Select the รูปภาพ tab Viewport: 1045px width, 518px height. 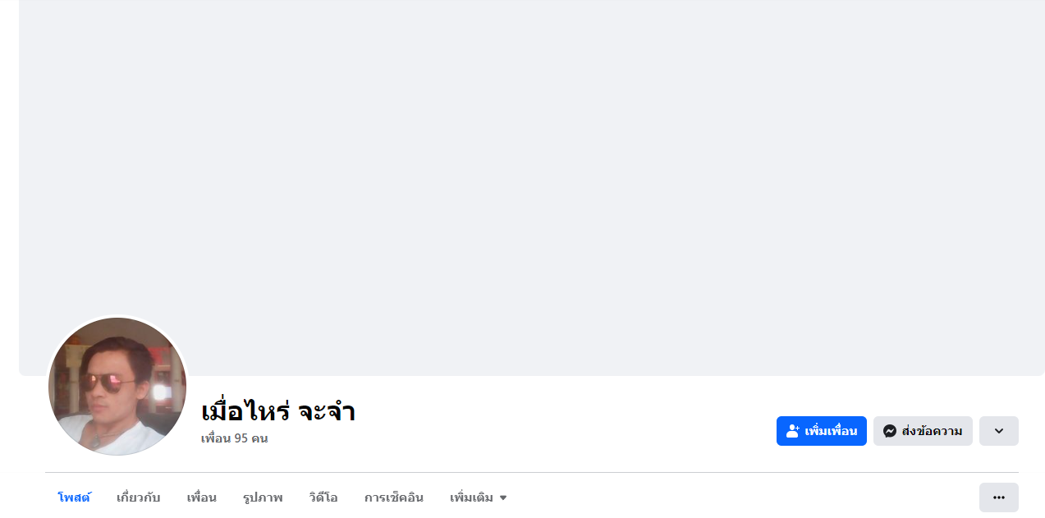tap(263, 497)
